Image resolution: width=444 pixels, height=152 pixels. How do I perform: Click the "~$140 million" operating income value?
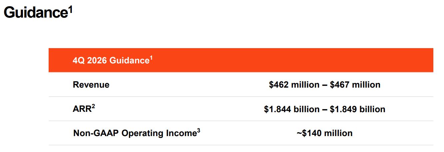click(324, 133)
